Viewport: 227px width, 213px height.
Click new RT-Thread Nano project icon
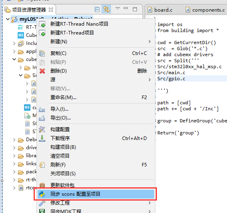[42, 24]
